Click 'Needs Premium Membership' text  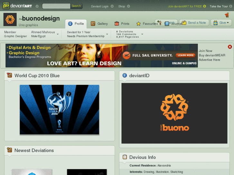tap(86, 36)
